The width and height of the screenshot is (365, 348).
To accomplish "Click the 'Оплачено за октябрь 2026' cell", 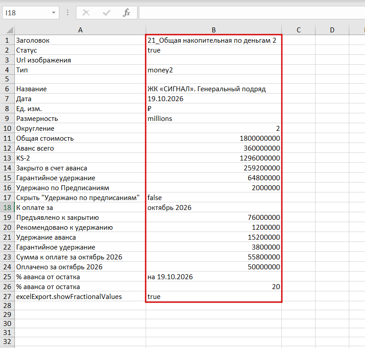I will pos(80,267).
